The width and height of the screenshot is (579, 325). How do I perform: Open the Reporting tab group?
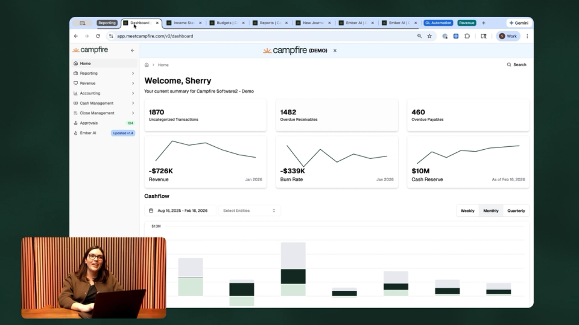pyautogui.click(x=107, y=23)
